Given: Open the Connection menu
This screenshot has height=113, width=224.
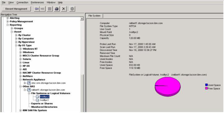Looking at the screenshot, I should (x=22, y=2).
